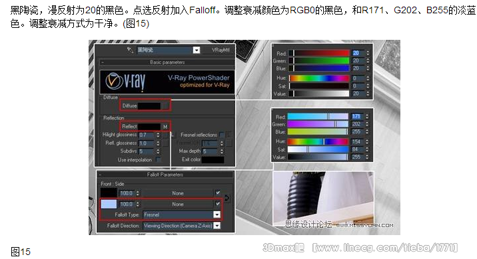Click Green slider with value 202
The height and width of the screenshot is (259, 477).
[318, 124]
